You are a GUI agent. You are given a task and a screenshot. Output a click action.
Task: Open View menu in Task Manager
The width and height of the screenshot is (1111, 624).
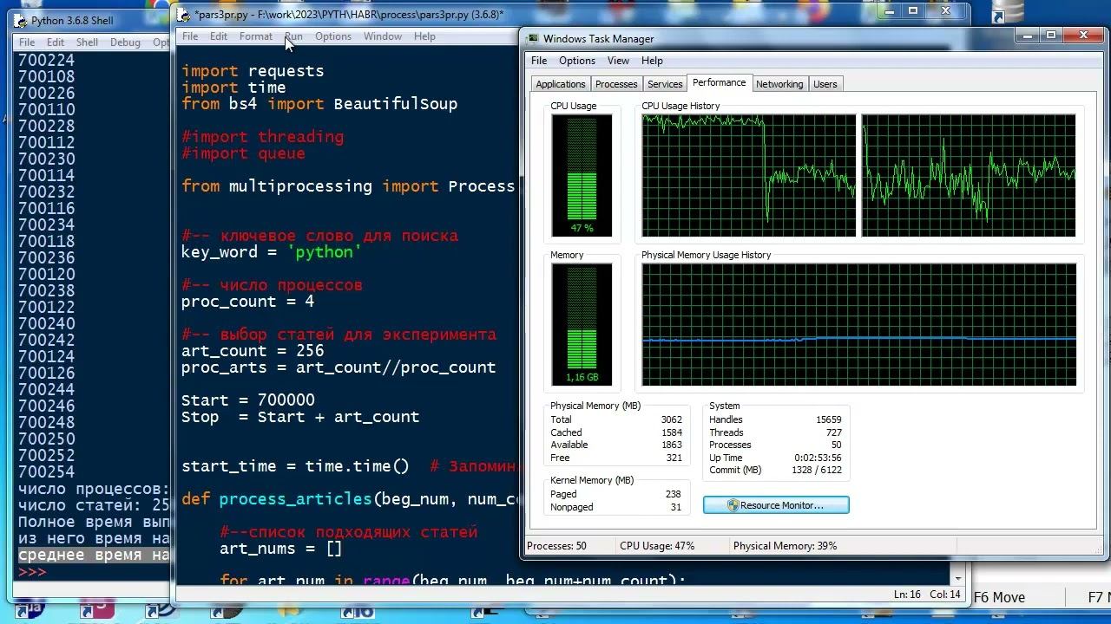coord(618,61)
